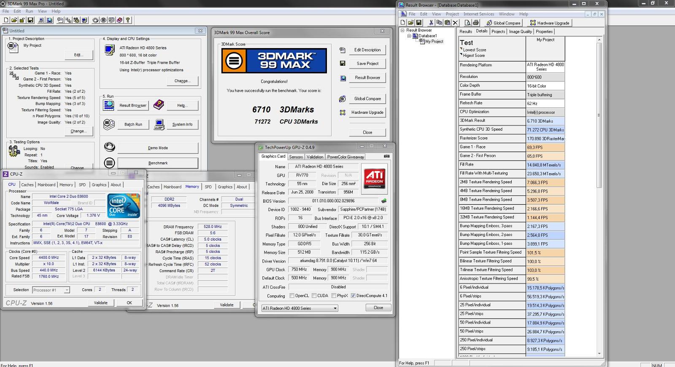
Task: Click Selected Tests icon in 3DMark toolbar
Action: coord(68,20)
